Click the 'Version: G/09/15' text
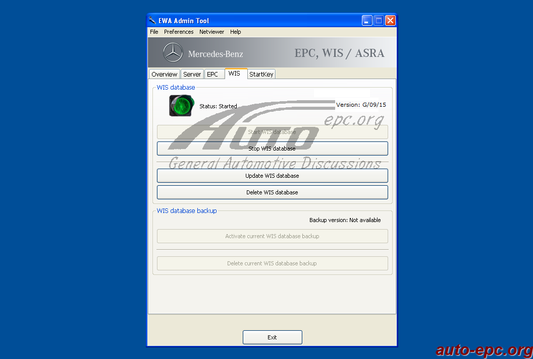The image size is (533, 359). pos(361,105)
